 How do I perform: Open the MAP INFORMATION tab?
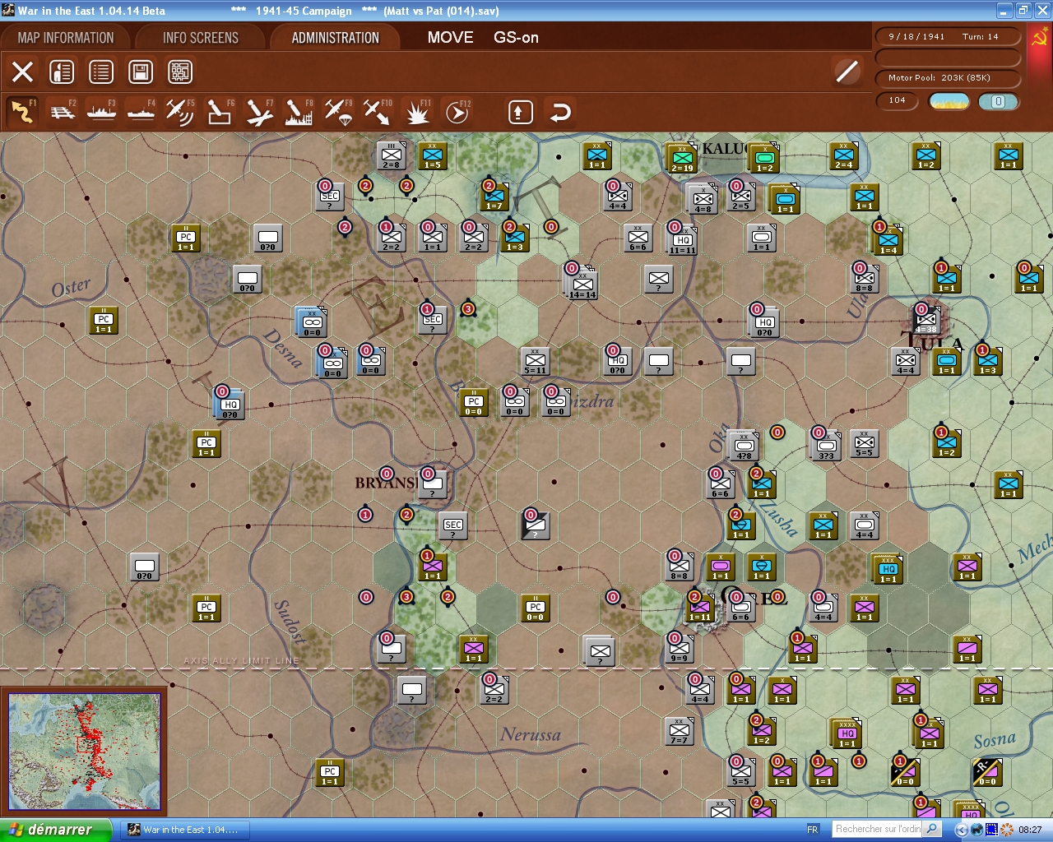(66, 38)
